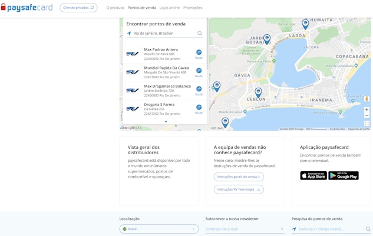Screen dimensions: 373x236
Task: Open the Lojas online menu
Action: click(x=169, y=8)
